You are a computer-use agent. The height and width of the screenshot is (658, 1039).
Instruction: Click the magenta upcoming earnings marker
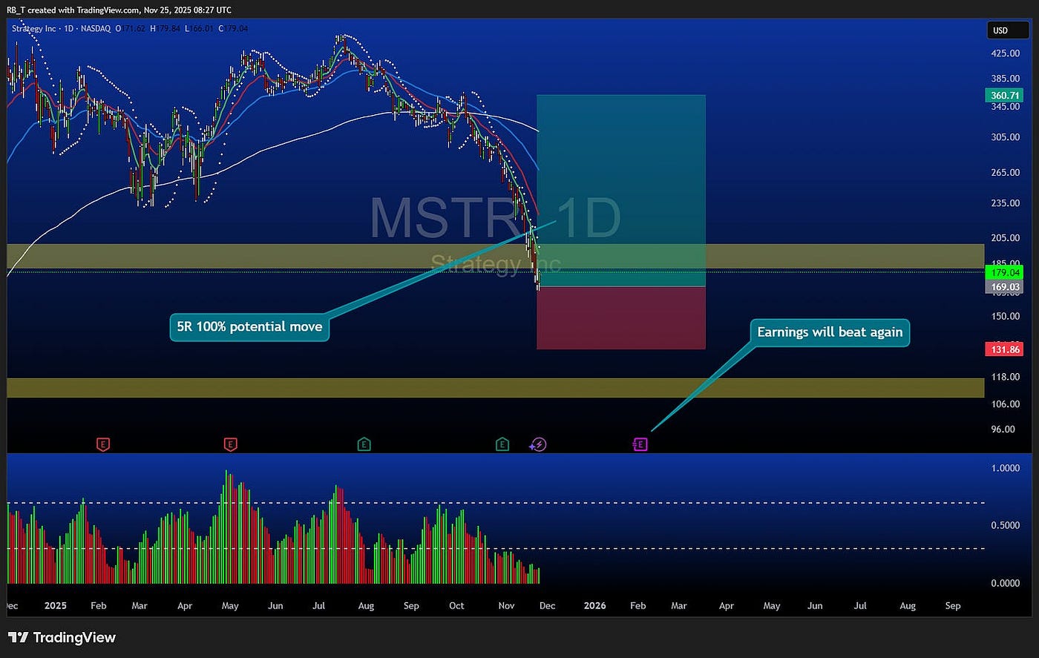point(640,444)
